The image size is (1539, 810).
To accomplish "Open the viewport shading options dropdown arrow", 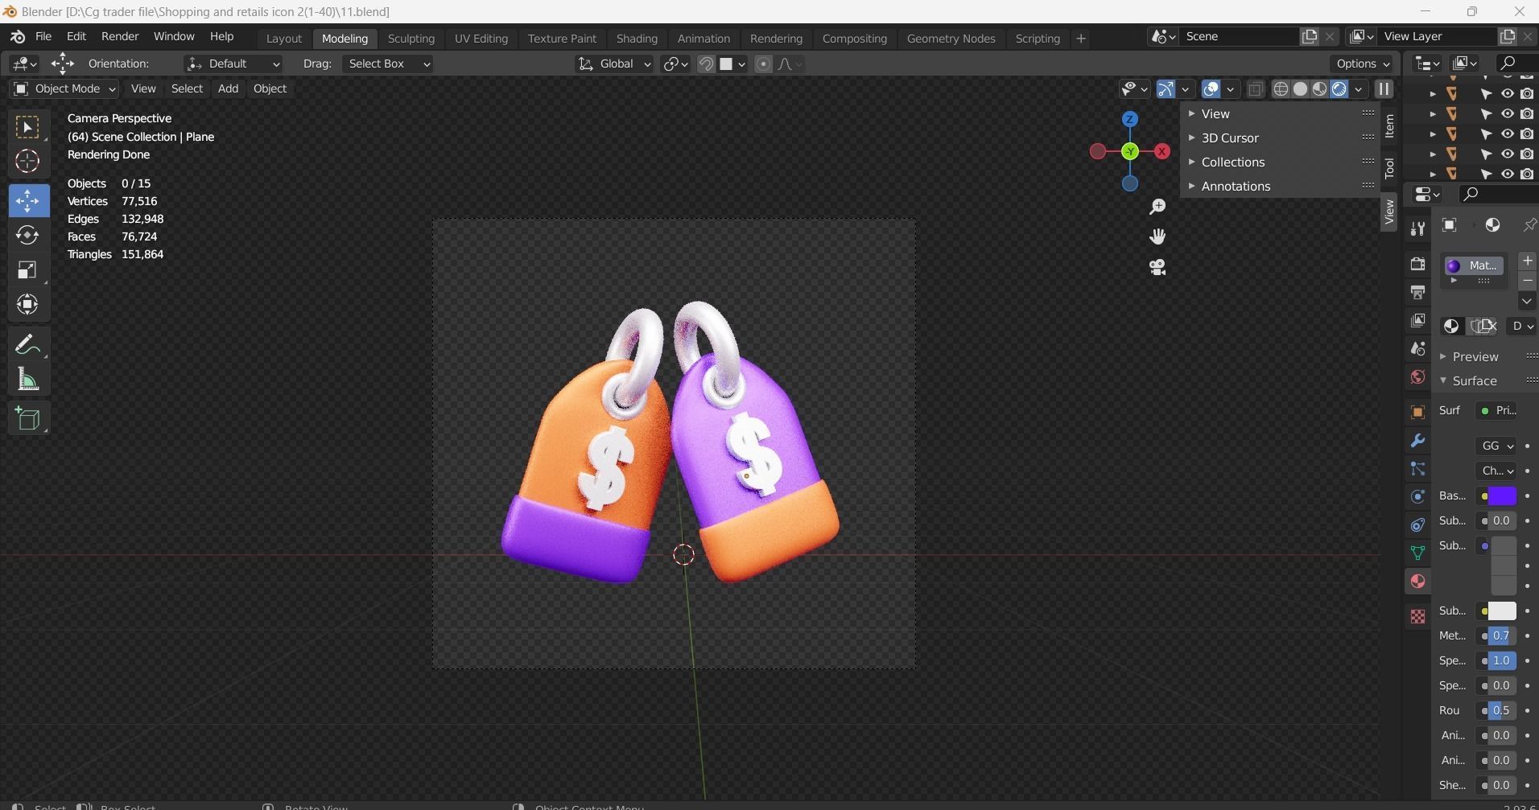I will coord(1359,88).
